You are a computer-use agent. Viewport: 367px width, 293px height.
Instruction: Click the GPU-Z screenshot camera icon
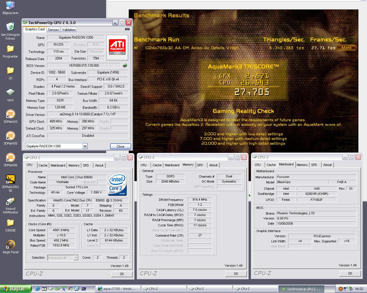(x=127, y=29)
